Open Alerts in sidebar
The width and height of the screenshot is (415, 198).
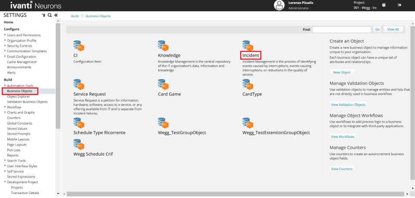point(11,72)
